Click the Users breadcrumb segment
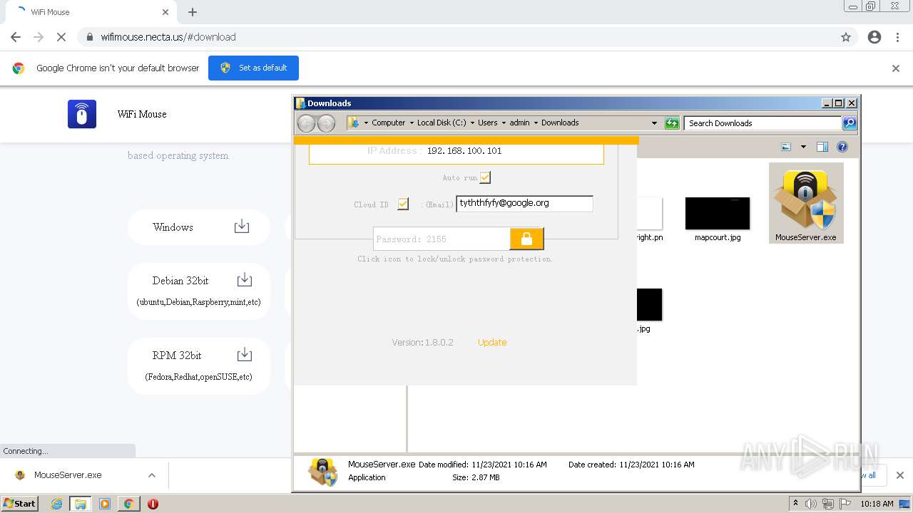 [487, 123]
